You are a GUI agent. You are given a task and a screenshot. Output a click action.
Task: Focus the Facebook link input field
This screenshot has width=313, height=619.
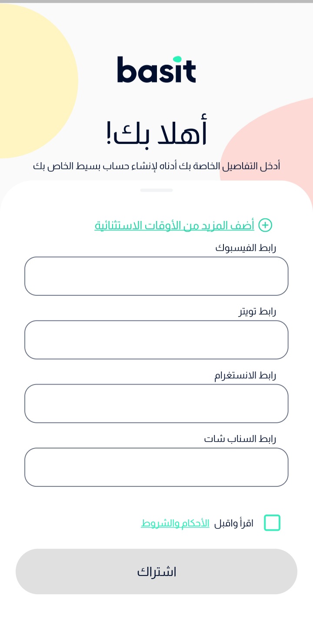(x=156, y=276)
